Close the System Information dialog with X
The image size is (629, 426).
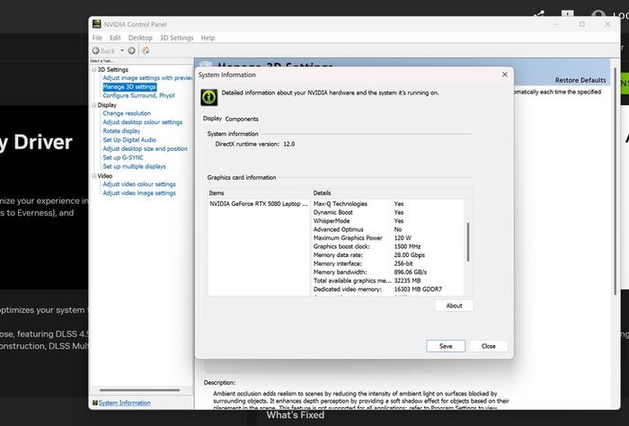[x=505, y=75]
